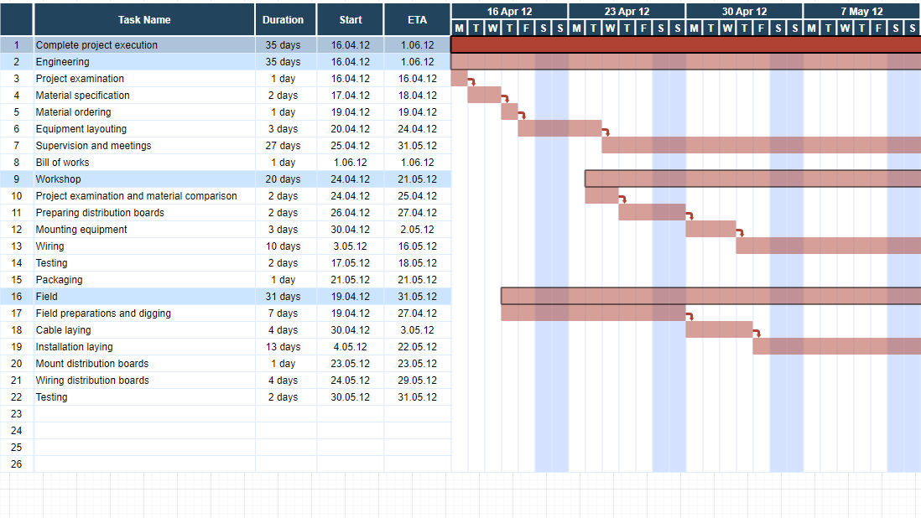Select the Duration column header
The height and width of the screenshot is (518, 921).
[284, 19]
